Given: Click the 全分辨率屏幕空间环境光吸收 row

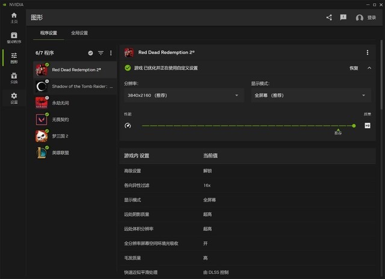Looking at the screenshot, I should coord(247,243).
